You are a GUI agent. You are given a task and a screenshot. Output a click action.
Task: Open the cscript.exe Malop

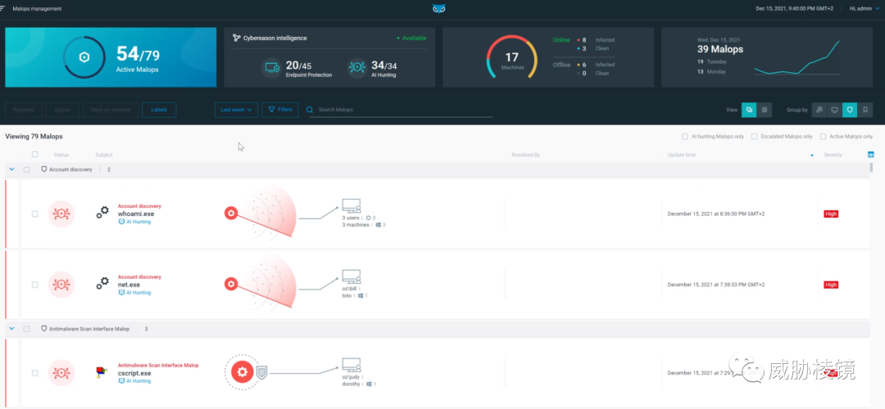pyautogui.click(x=134, y=373)
